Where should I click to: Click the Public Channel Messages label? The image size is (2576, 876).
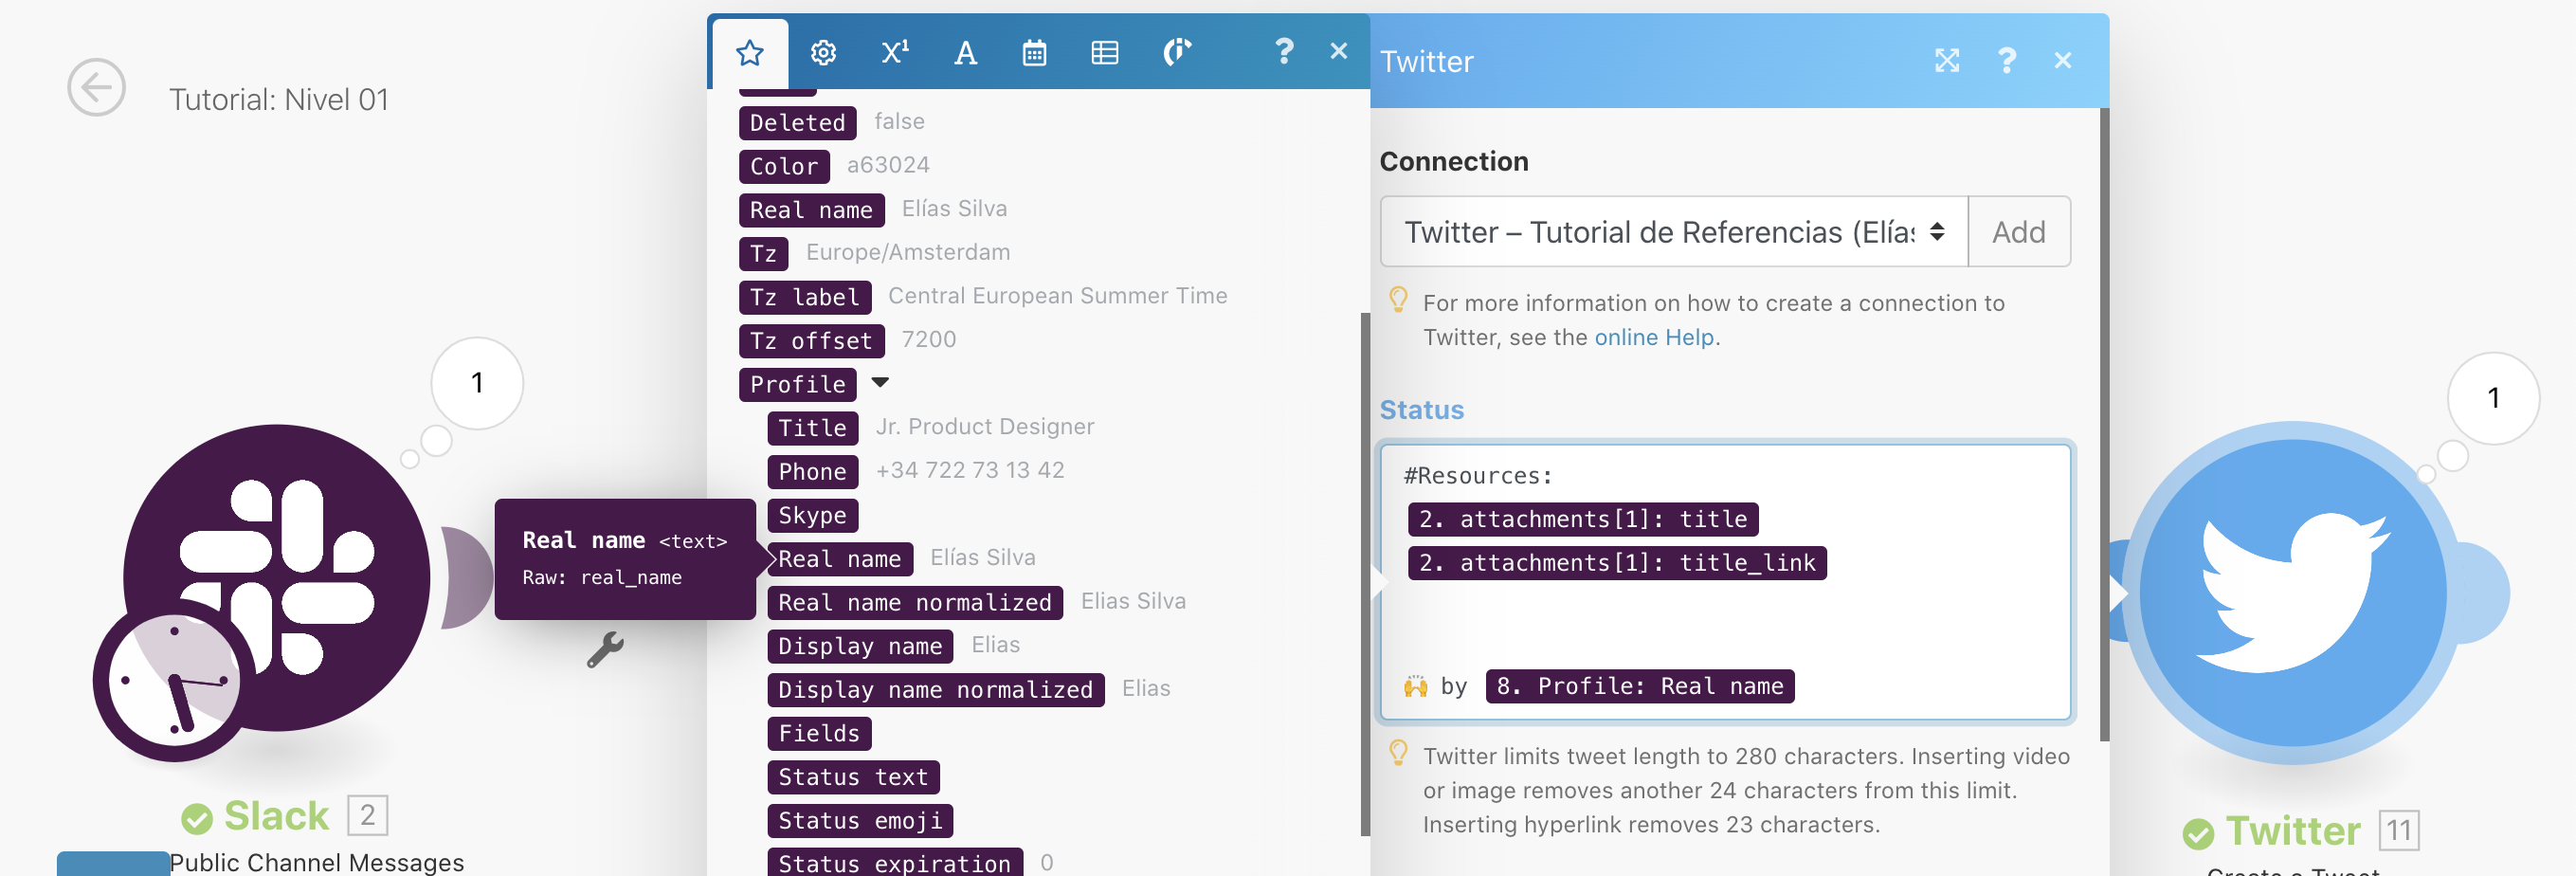click(x=316, y=862)
